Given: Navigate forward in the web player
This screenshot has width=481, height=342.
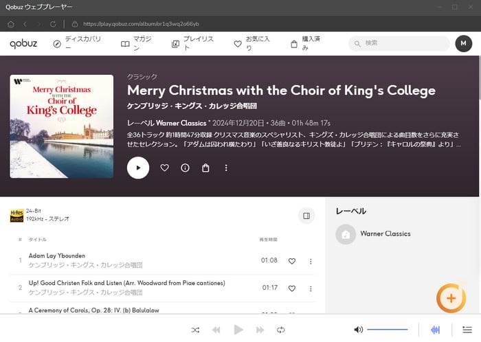Looking at the screenshot, I should pyautogui.click(x=38, y=24).
